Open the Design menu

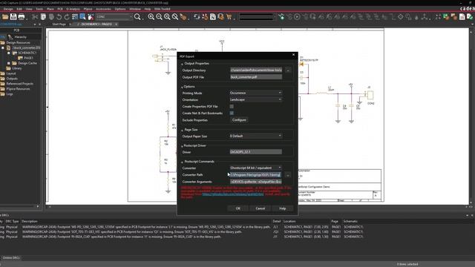[8, 9]
